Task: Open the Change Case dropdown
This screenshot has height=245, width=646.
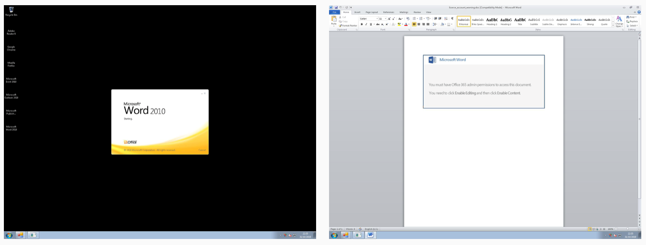Action: pos(400,19)
